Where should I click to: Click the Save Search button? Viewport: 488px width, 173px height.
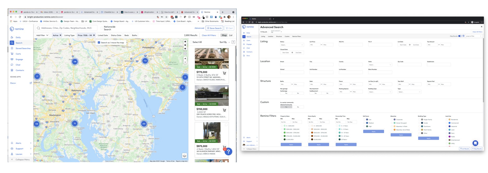pyautogui.click(x=215, y=28)
